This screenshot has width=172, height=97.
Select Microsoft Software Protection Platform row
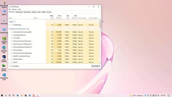pyautogui.click(x=54, y=47)
